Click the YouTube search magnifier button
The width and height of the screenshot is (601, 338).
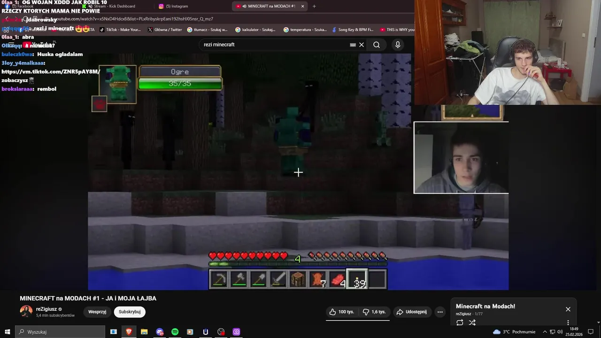[377, 45]
